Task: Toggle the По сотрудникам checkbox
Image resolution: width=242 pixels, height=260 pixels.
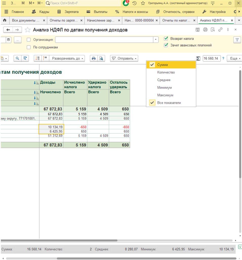Action: (x=29, y=47)
